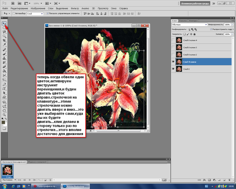236x189 pixels.
Task: Click the foreground color swatch
Action: click(x=3, y=122)
